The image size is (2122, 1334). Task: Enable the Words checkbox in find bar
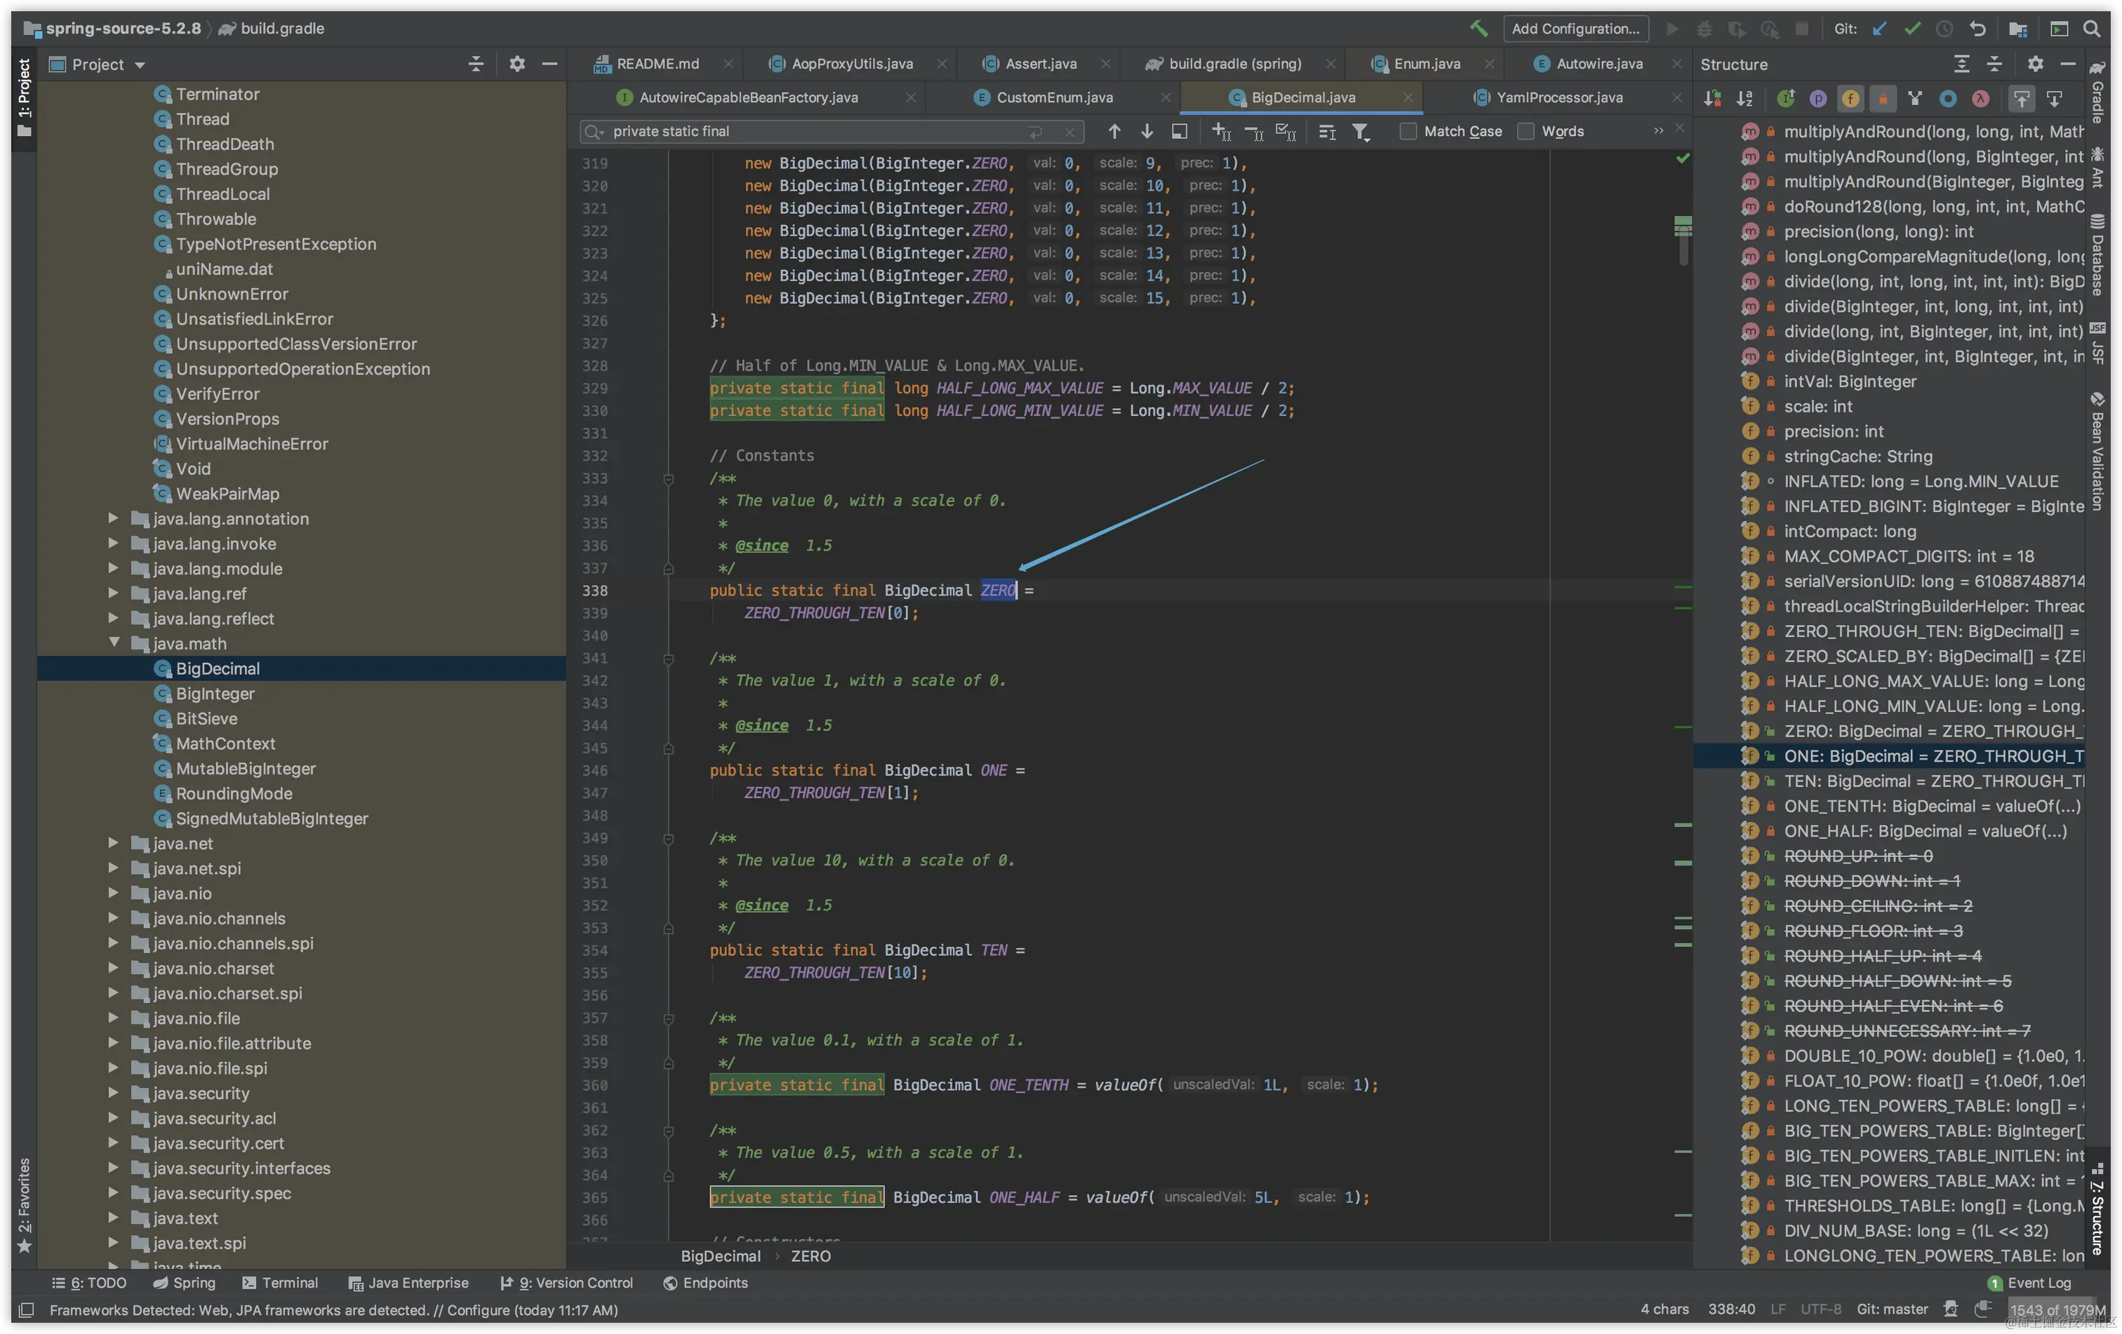1526,131
